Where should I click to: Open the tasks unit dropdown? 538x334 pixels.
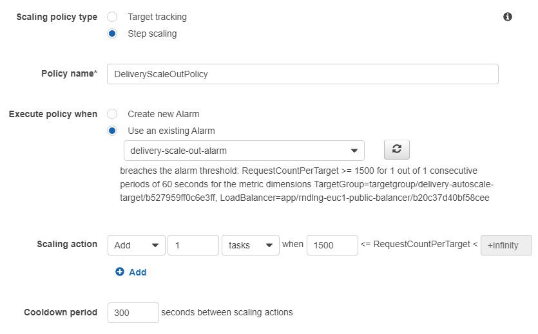point(250,245)
